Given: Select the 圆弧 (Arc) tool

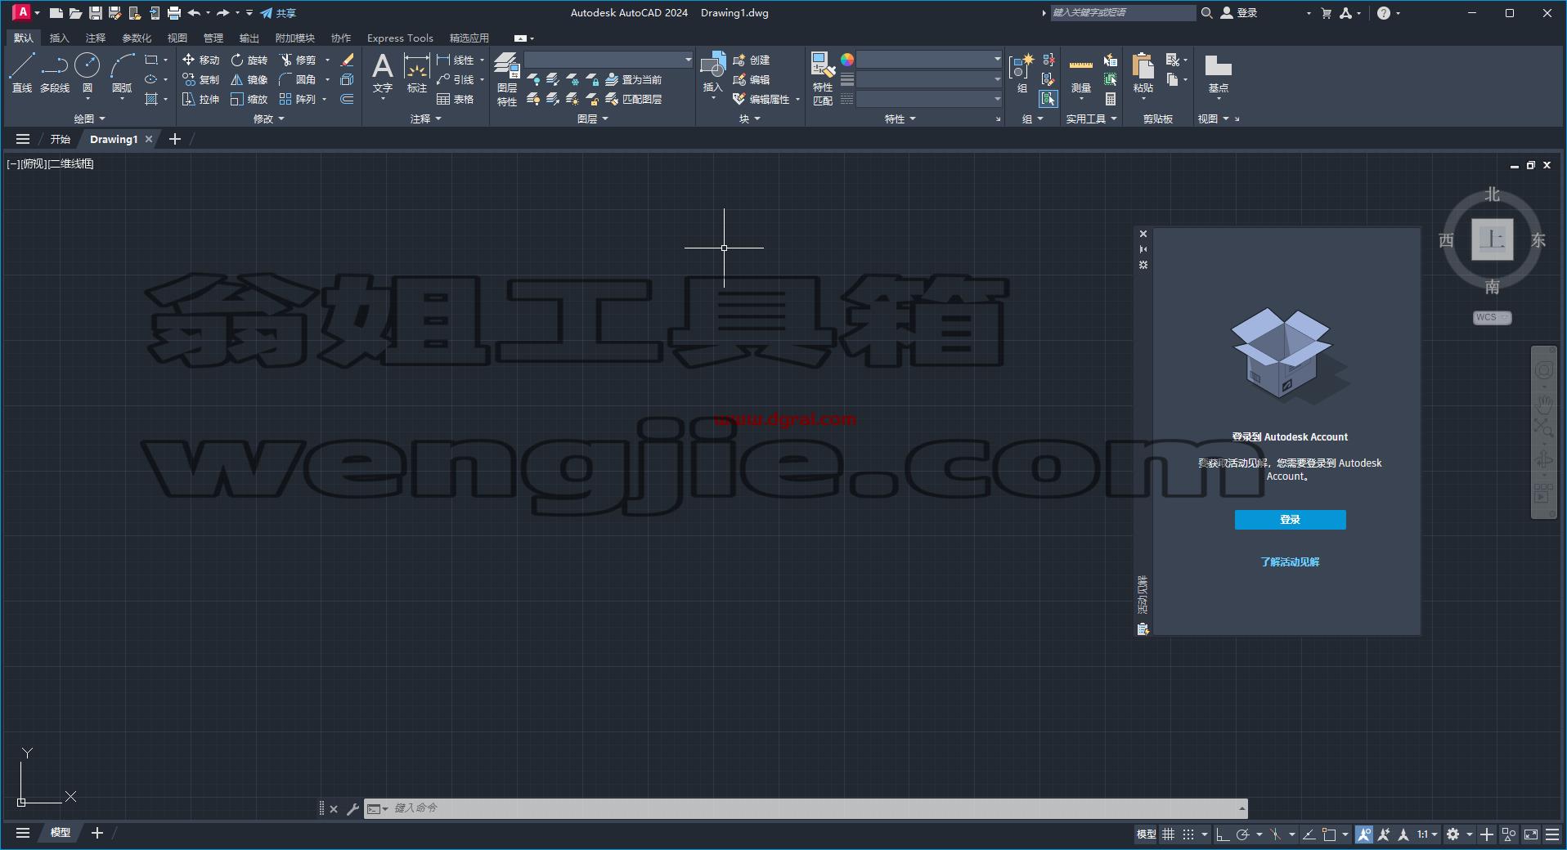Looking at the screenshot, I should [x=122, y=72].
